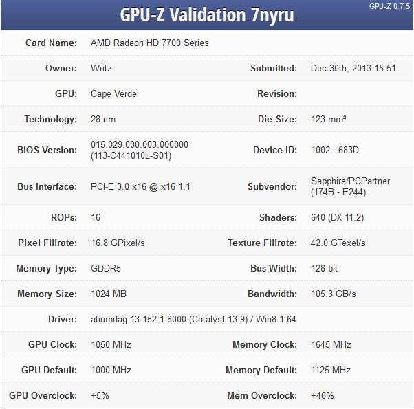Click texture fillrate '42.0 GTexel/s'

coord(338,243)
